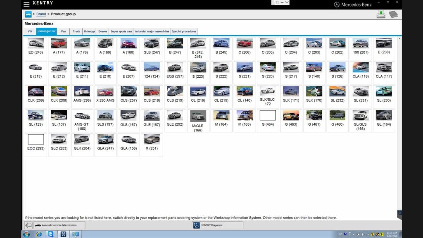Click the blue car home icon in breadcrumb
The height and width of the screenshot is (238, 423).
point(28,14)
